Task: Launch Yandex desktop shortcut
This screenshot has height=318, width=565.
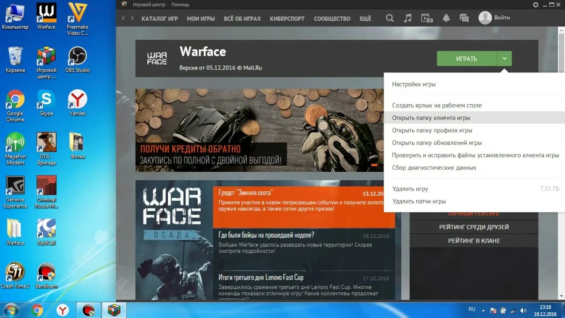Action: click(x=77, y=103)
